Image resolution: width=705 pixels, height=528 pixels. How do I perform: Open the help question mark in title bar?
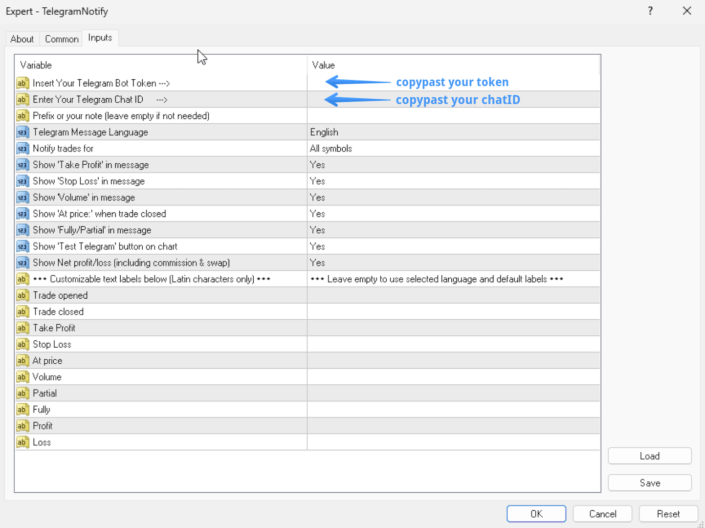(x=650, y=11)
